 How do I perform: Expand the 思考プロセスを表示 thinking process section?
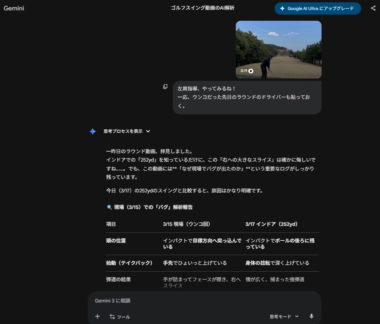(123, 131)
